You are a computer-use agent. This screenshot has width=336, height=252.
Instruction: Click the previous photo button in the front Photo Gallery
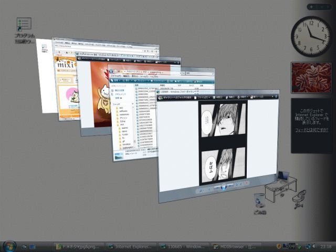pyautogui.click(x=216, y=188)
